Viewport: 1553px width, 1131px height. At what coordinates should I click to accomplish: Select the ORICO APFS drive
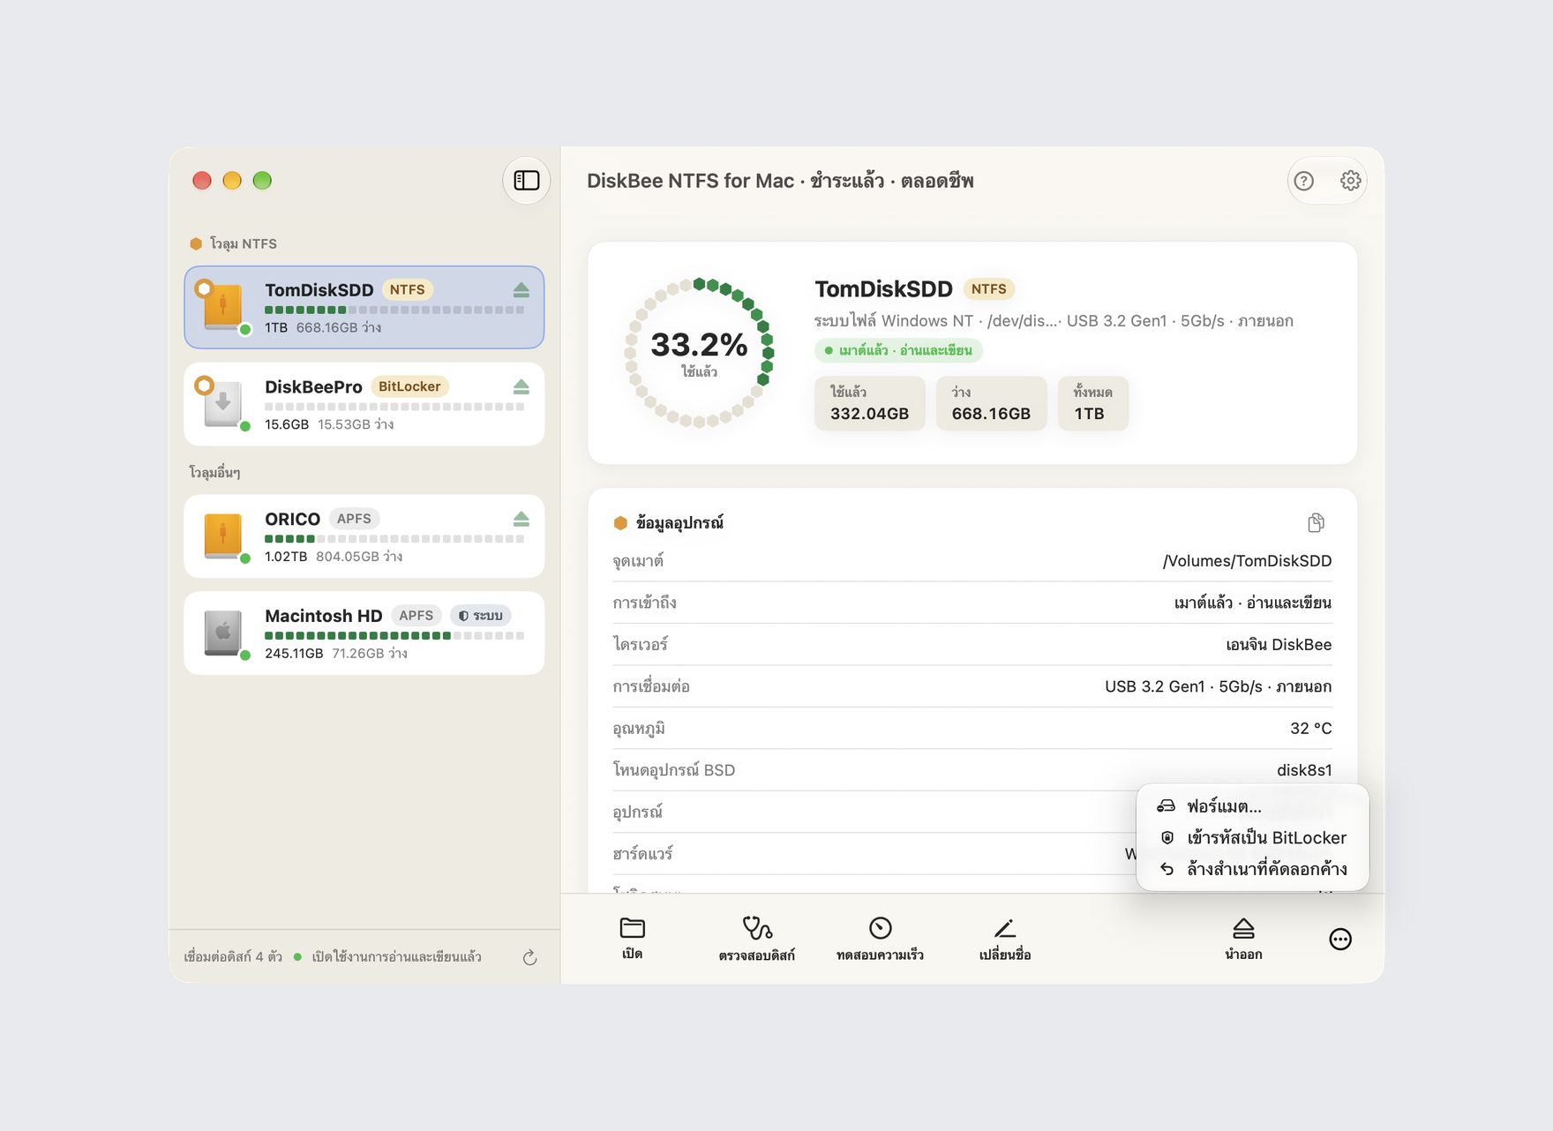(364, 536)
